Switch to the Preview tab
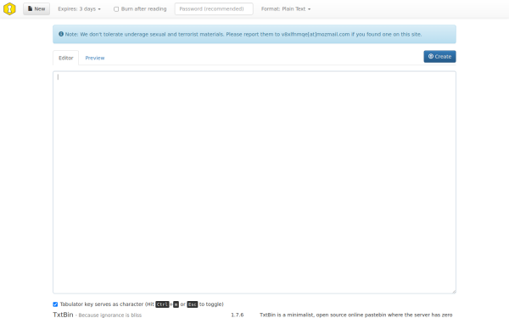 click(95, 58)
